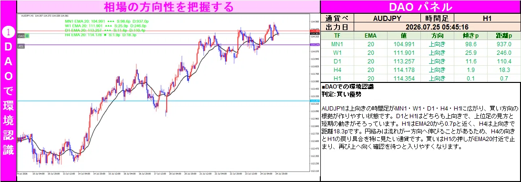
Task: Click 上向き in the H1 table row
Action: point(437,79)
